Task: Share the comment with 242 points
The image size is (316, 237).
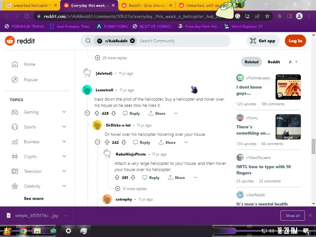Action: pyautogui.click(x=167, y=143)
